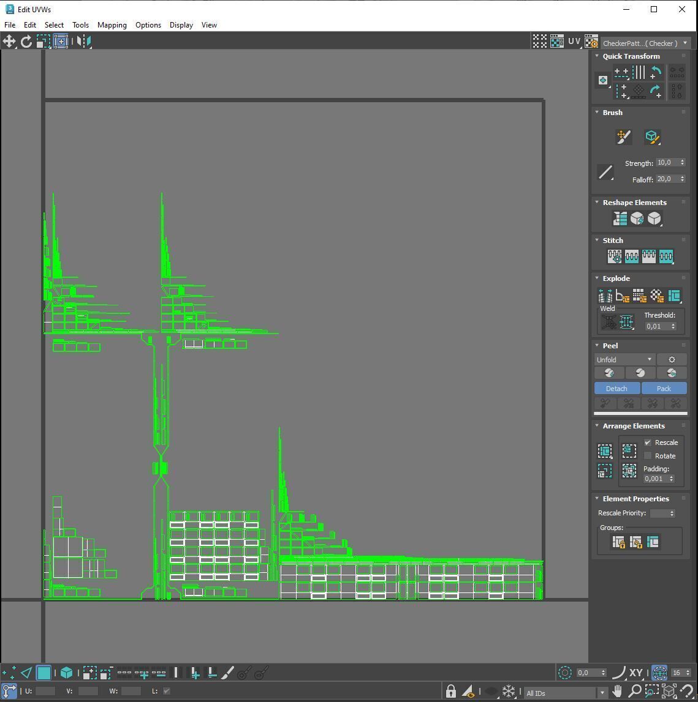Click Flatten by Polygon Angle icon
This screenshot has height=702, width=698.
coord(623,296)
